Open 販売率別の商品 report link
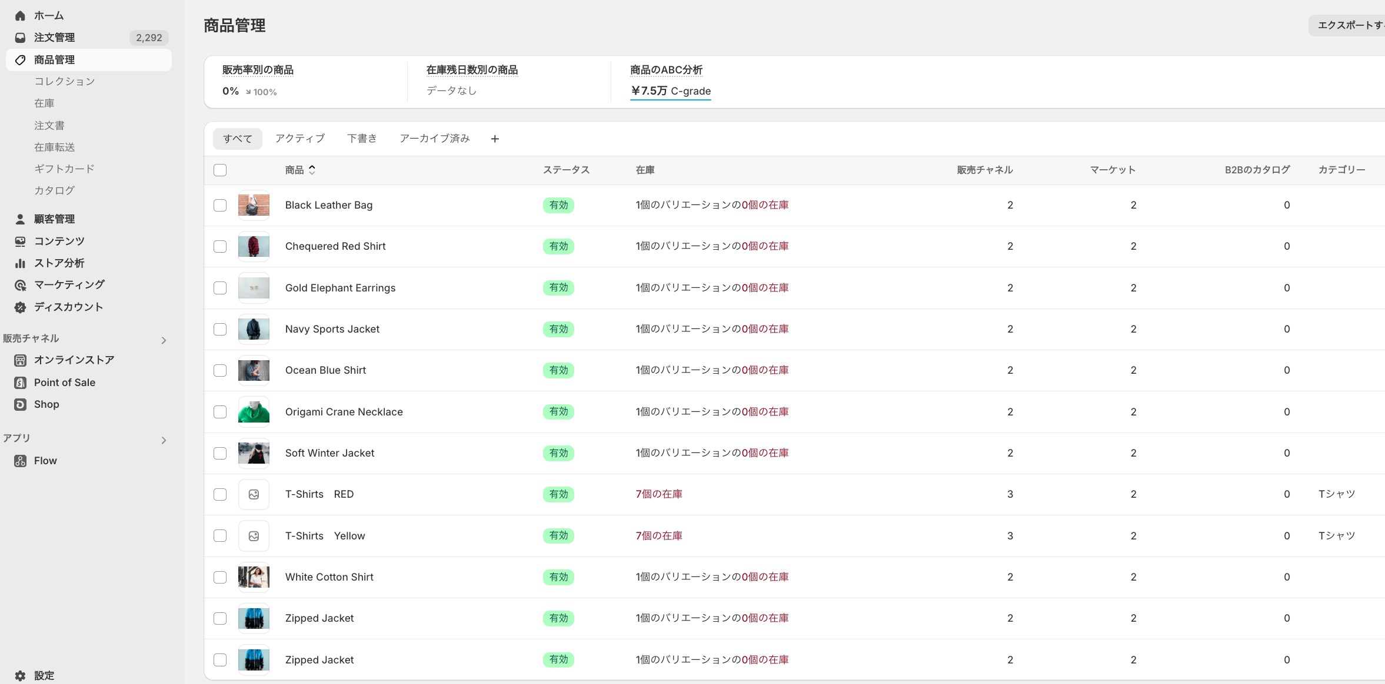The height and width of the screenshot is (684, 1385). pyautogui.click(x=258, y=70)
